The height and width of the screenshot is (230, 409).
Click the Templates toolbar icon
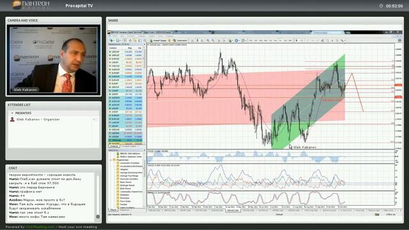point(243,40)
